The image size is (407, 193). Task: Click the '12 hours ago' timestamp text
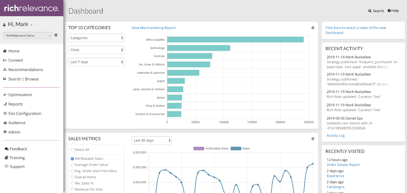pyautogui.click(x=337, y=160)
